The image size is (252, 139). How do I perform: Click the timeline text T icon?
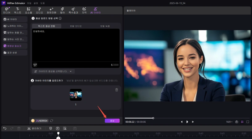[x=58, y=128]
